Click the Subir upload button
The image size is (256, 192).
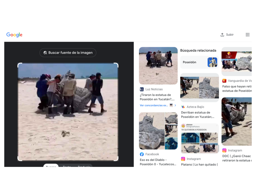click(227, 35)
